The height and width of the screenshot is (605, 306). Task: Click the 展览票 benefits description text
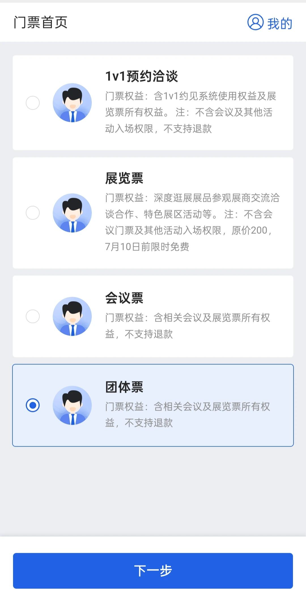point(192,222)
